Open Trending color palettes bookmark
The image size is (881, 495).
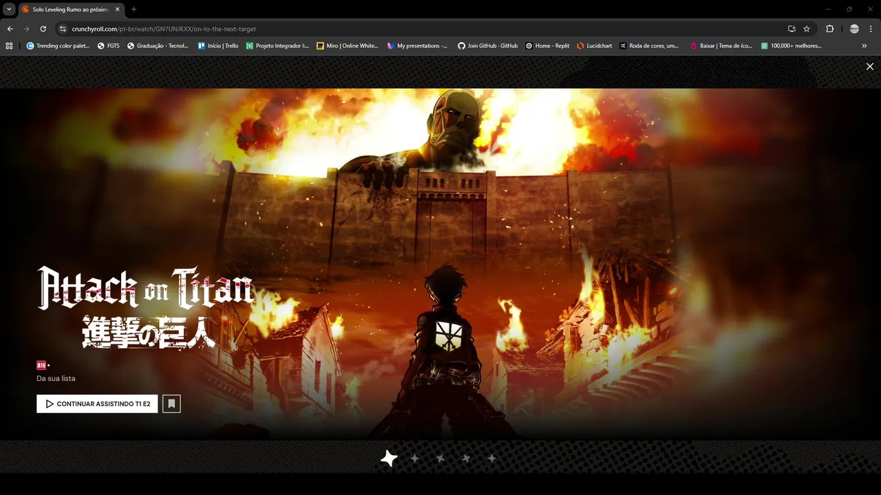coord(58,45)
